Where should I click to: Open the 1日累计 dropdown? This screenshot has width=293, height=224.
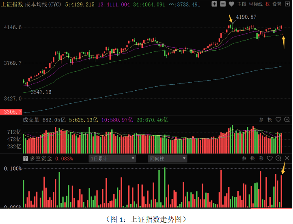[x=112, y=159]
